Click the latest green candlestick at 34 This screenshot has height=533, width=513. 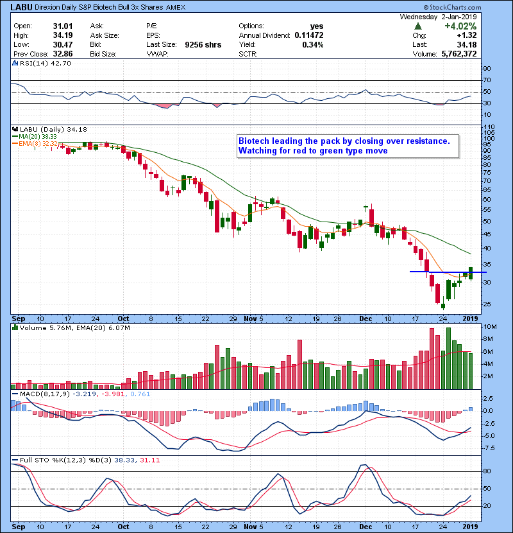tap(471, 274)
